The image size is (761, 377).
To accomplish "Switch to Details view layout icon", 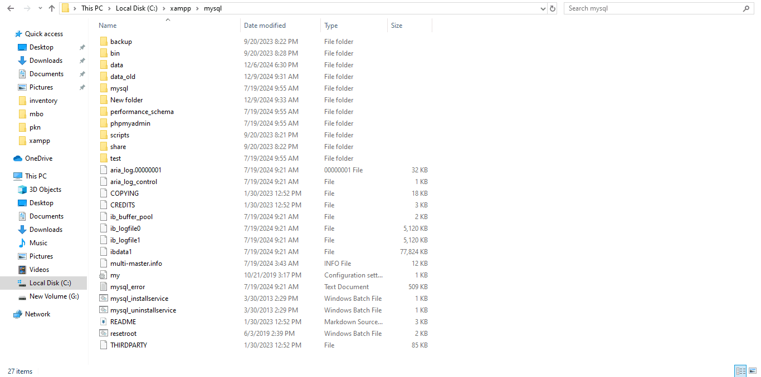I will 740,371.
